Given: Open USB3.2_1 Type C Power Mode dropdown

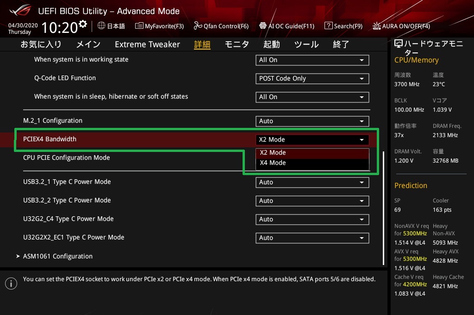Looking at the screenshot, I should 312,183.
